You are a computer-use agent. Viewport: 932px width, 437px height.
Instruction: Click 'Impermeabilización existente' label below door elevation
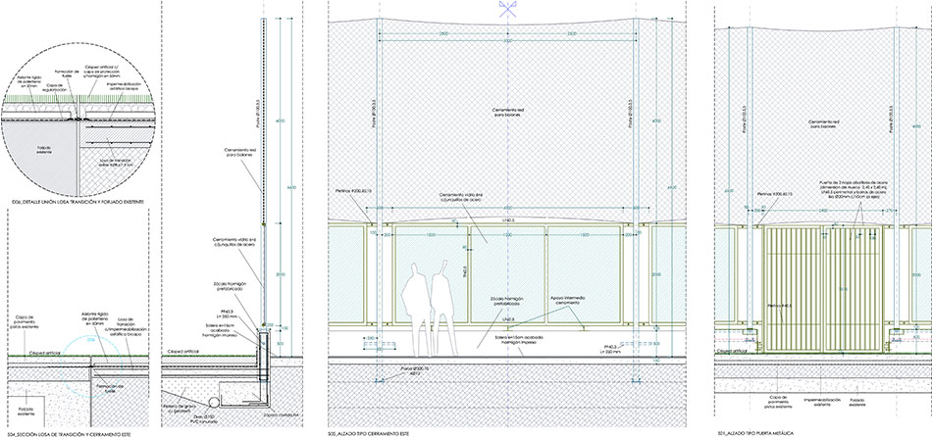coord(827,402)
